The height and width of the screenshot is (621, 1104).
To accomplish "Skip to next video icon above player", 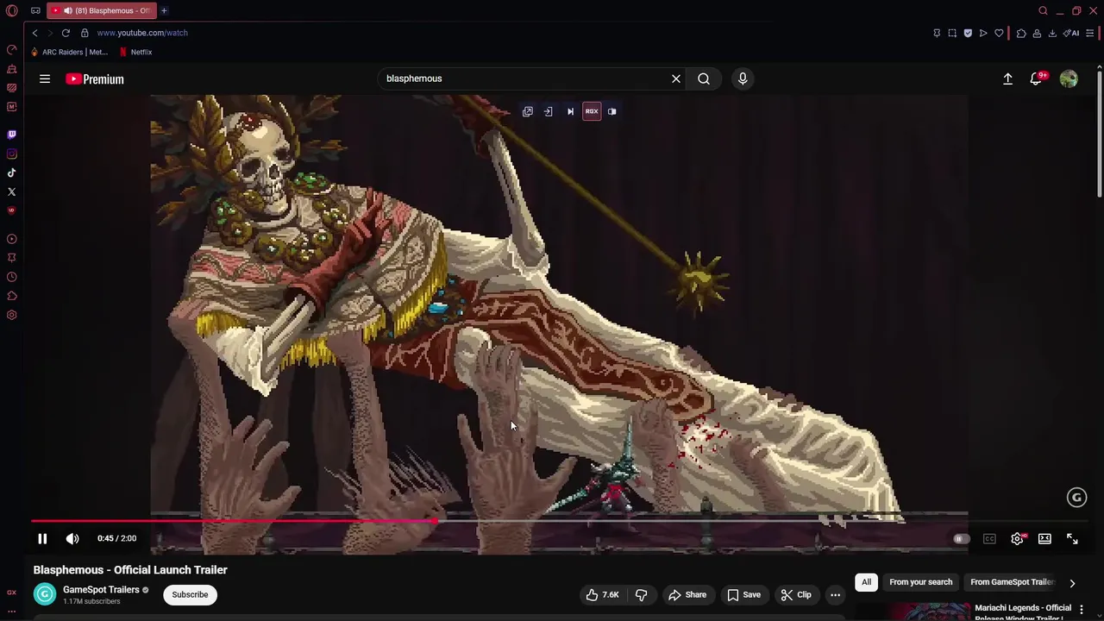I will 570,111.
